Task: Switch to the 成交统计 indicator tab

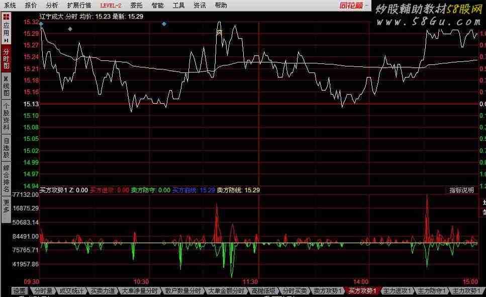Action: pos(71,291)
